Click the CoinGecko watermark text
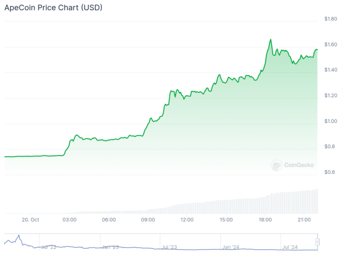This screenshot has width=342, height=257. click(299, 165)
